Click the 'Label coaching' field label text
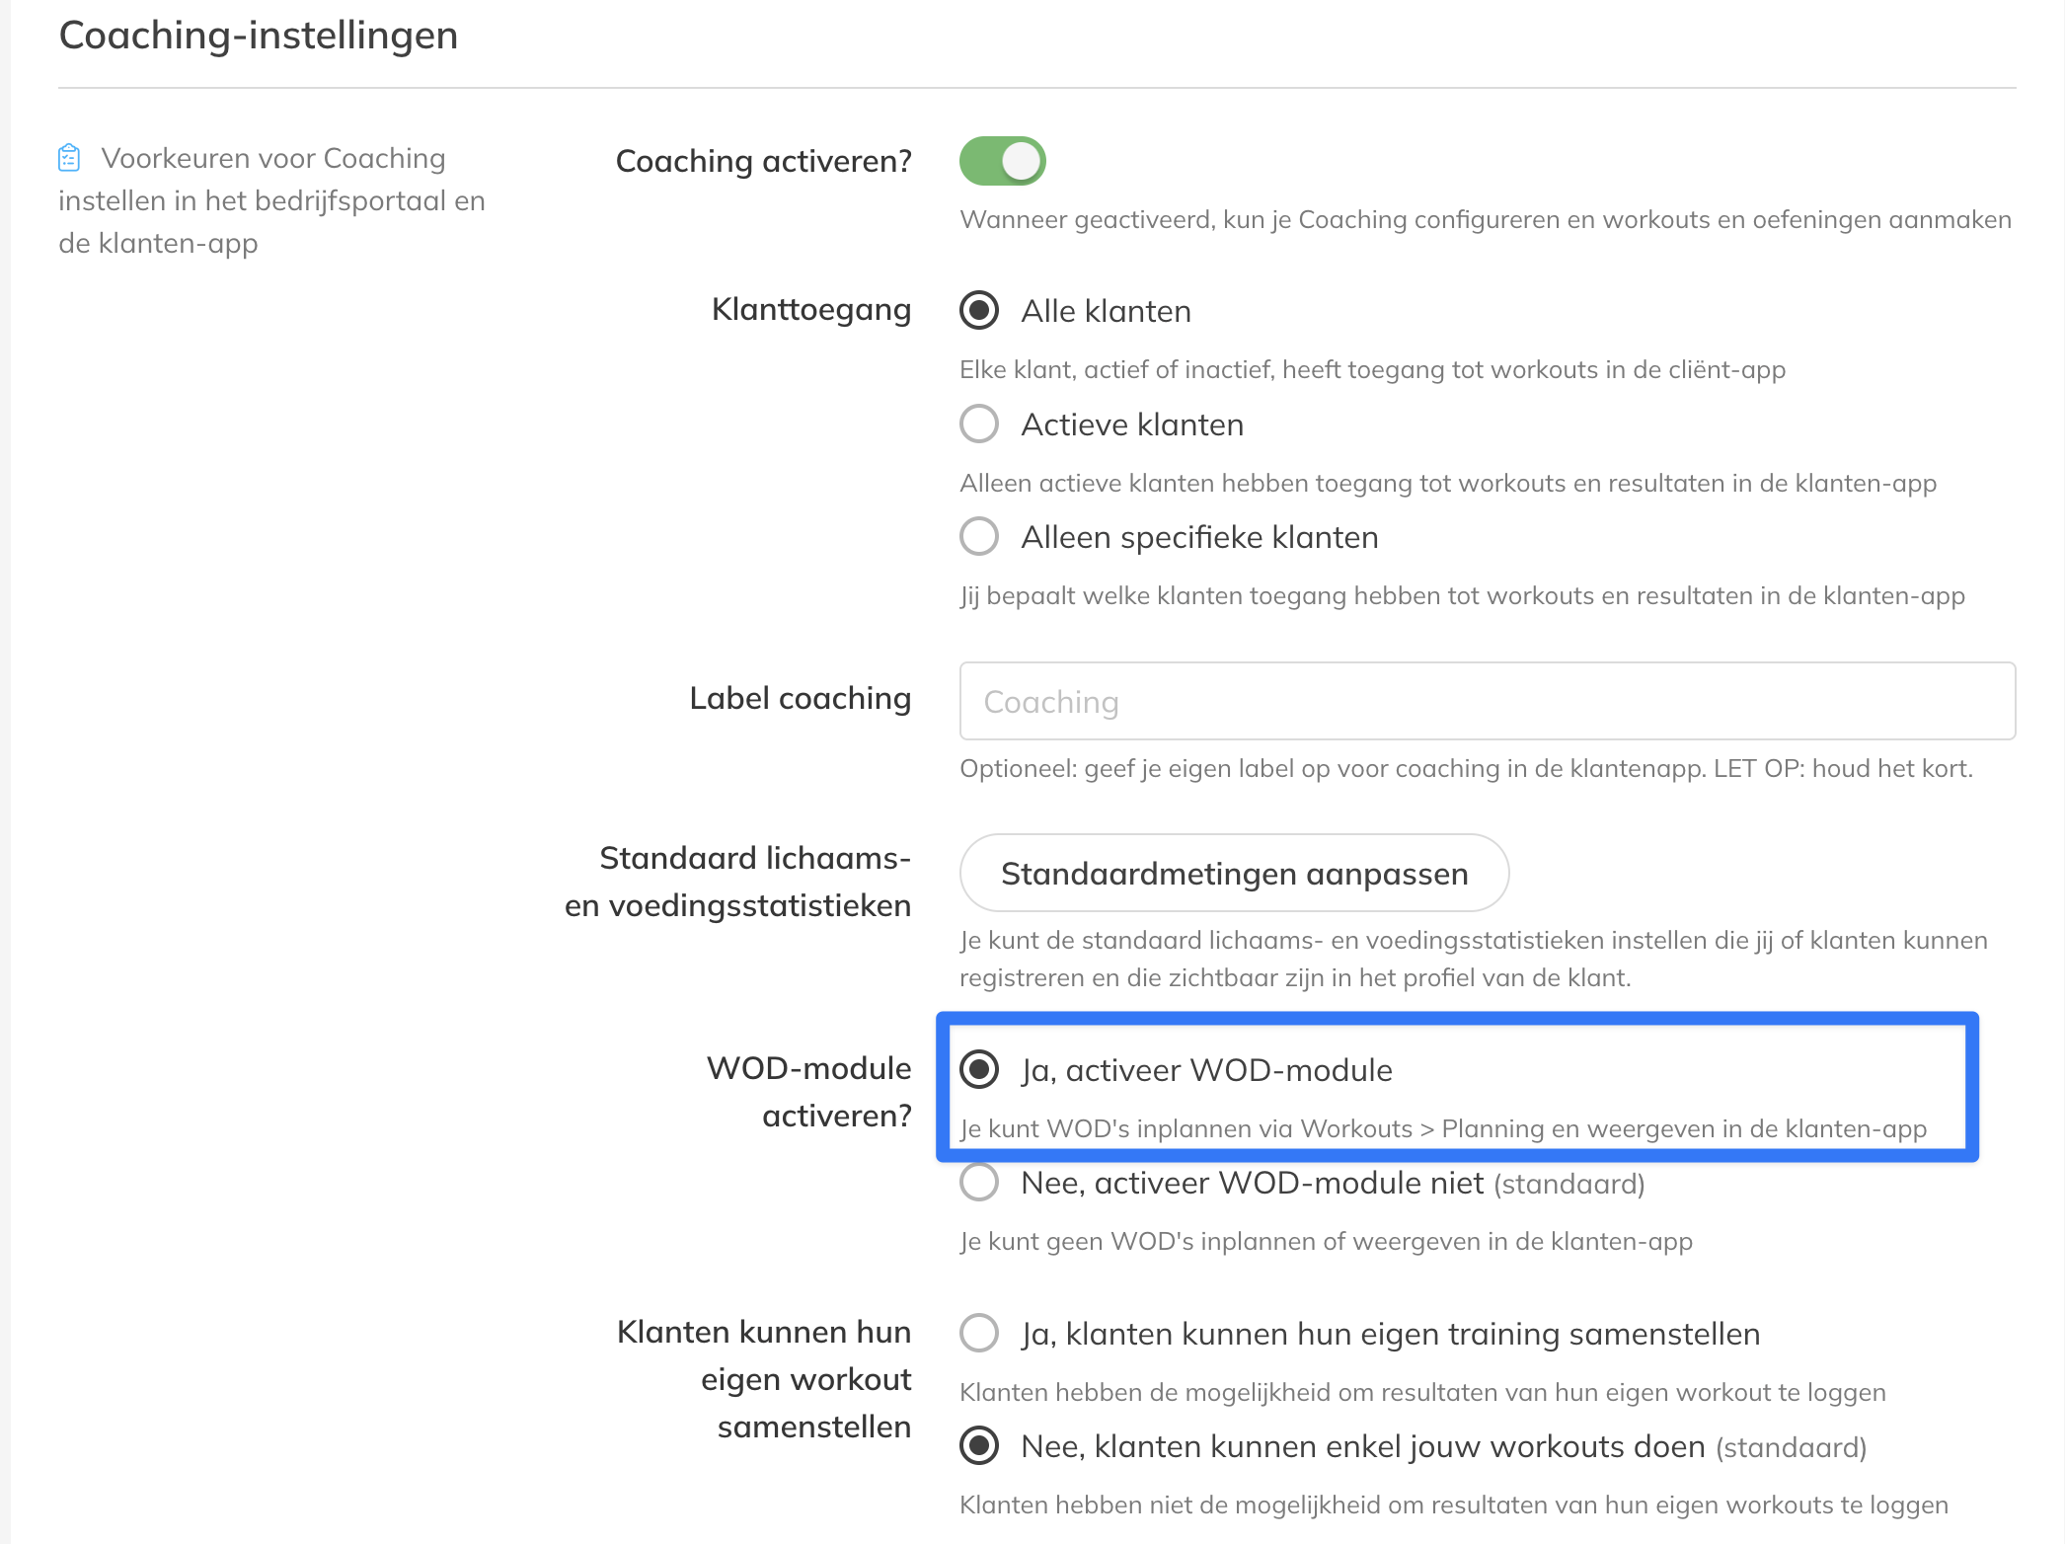This screenshot has width=2065, height=1544. tap(800, 699)
